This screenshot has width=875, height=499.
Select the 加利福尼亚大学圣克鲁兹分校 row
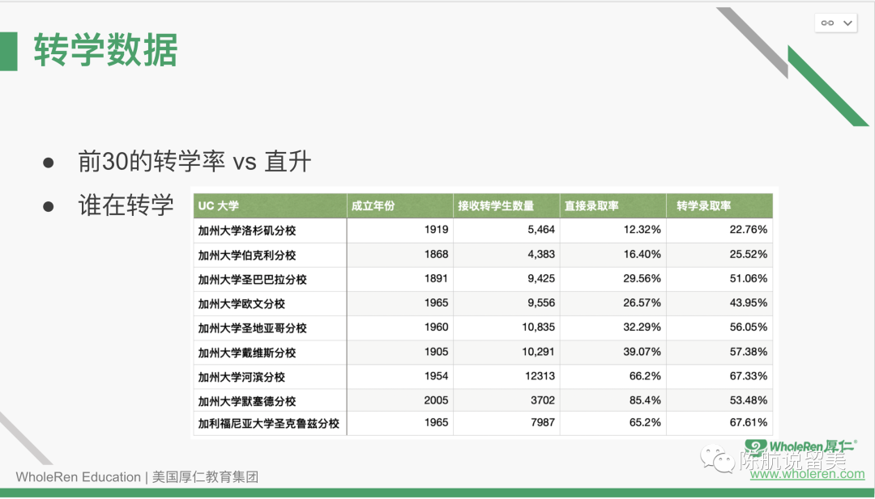coord(268,424)
